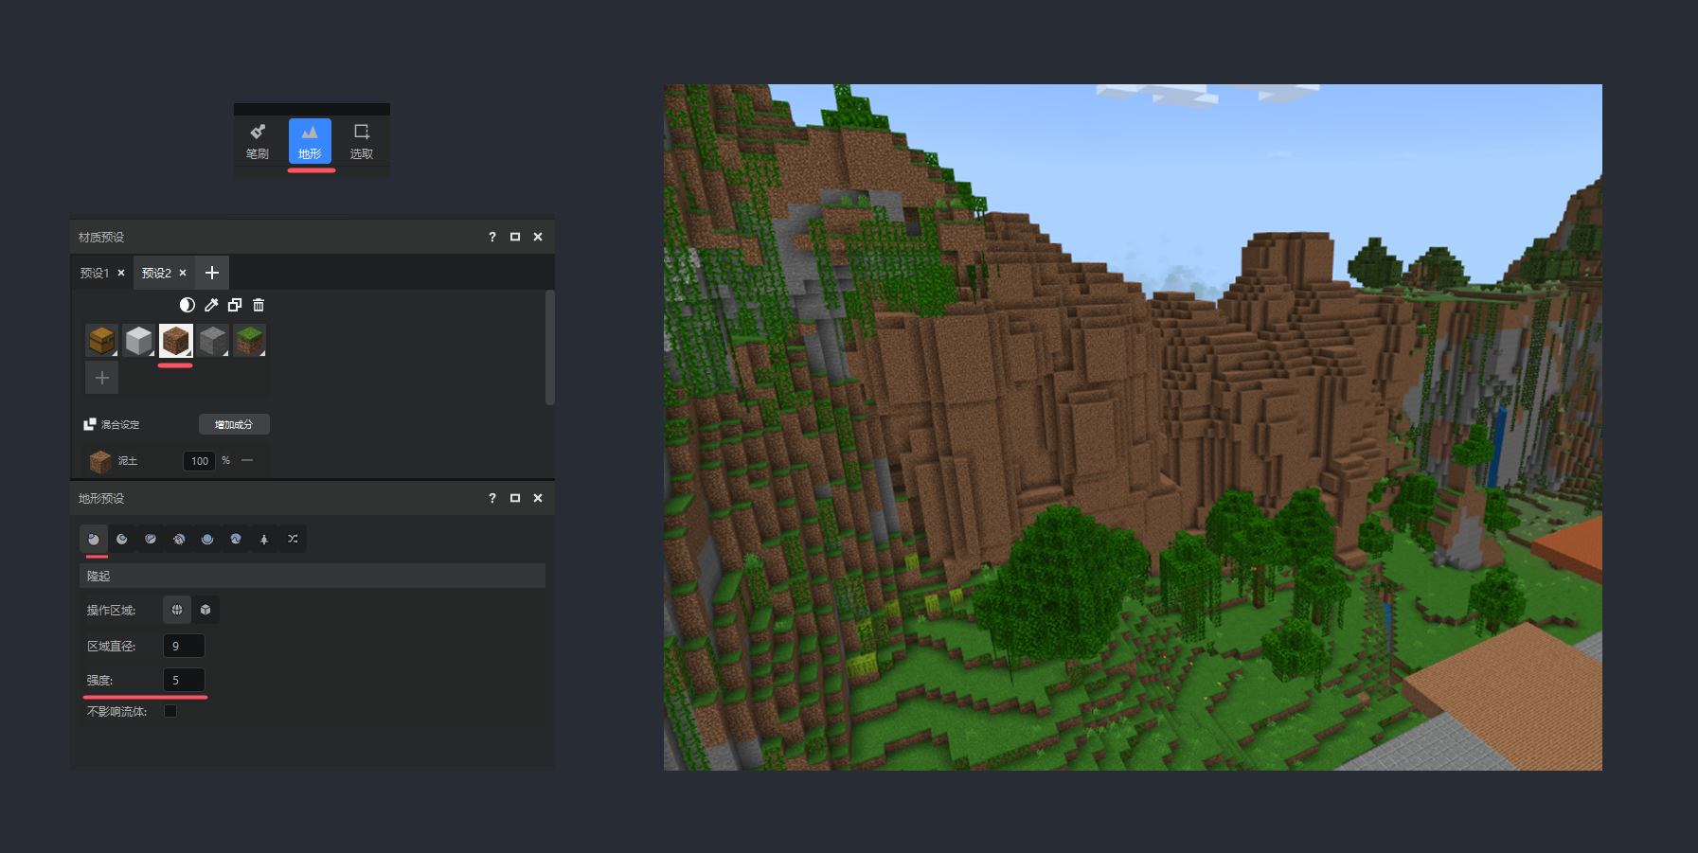Select the second terrain preset tool
The width and height of the screenshot is (1698, 853).
coord(122,539)
